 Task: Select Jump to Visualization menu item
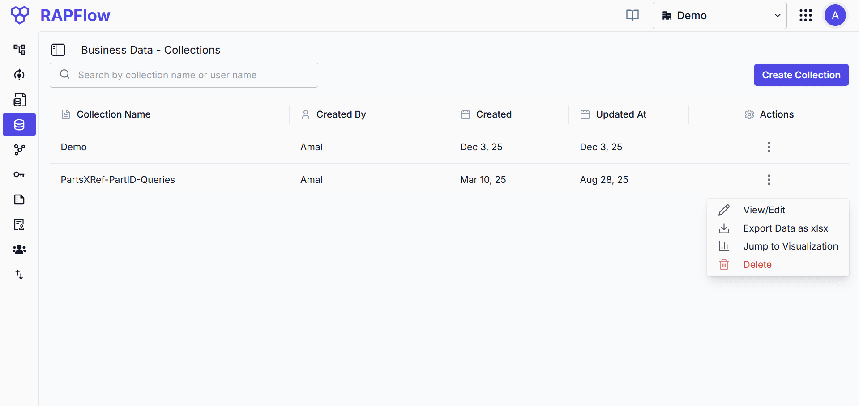point(790,246)
